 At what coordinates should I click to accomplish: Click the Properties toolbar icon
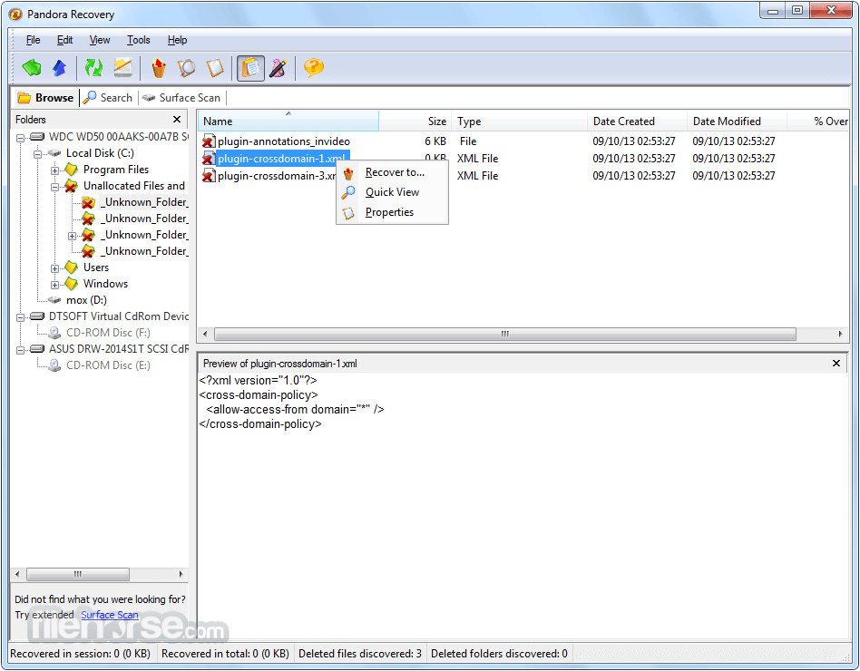tap(215, 68)
